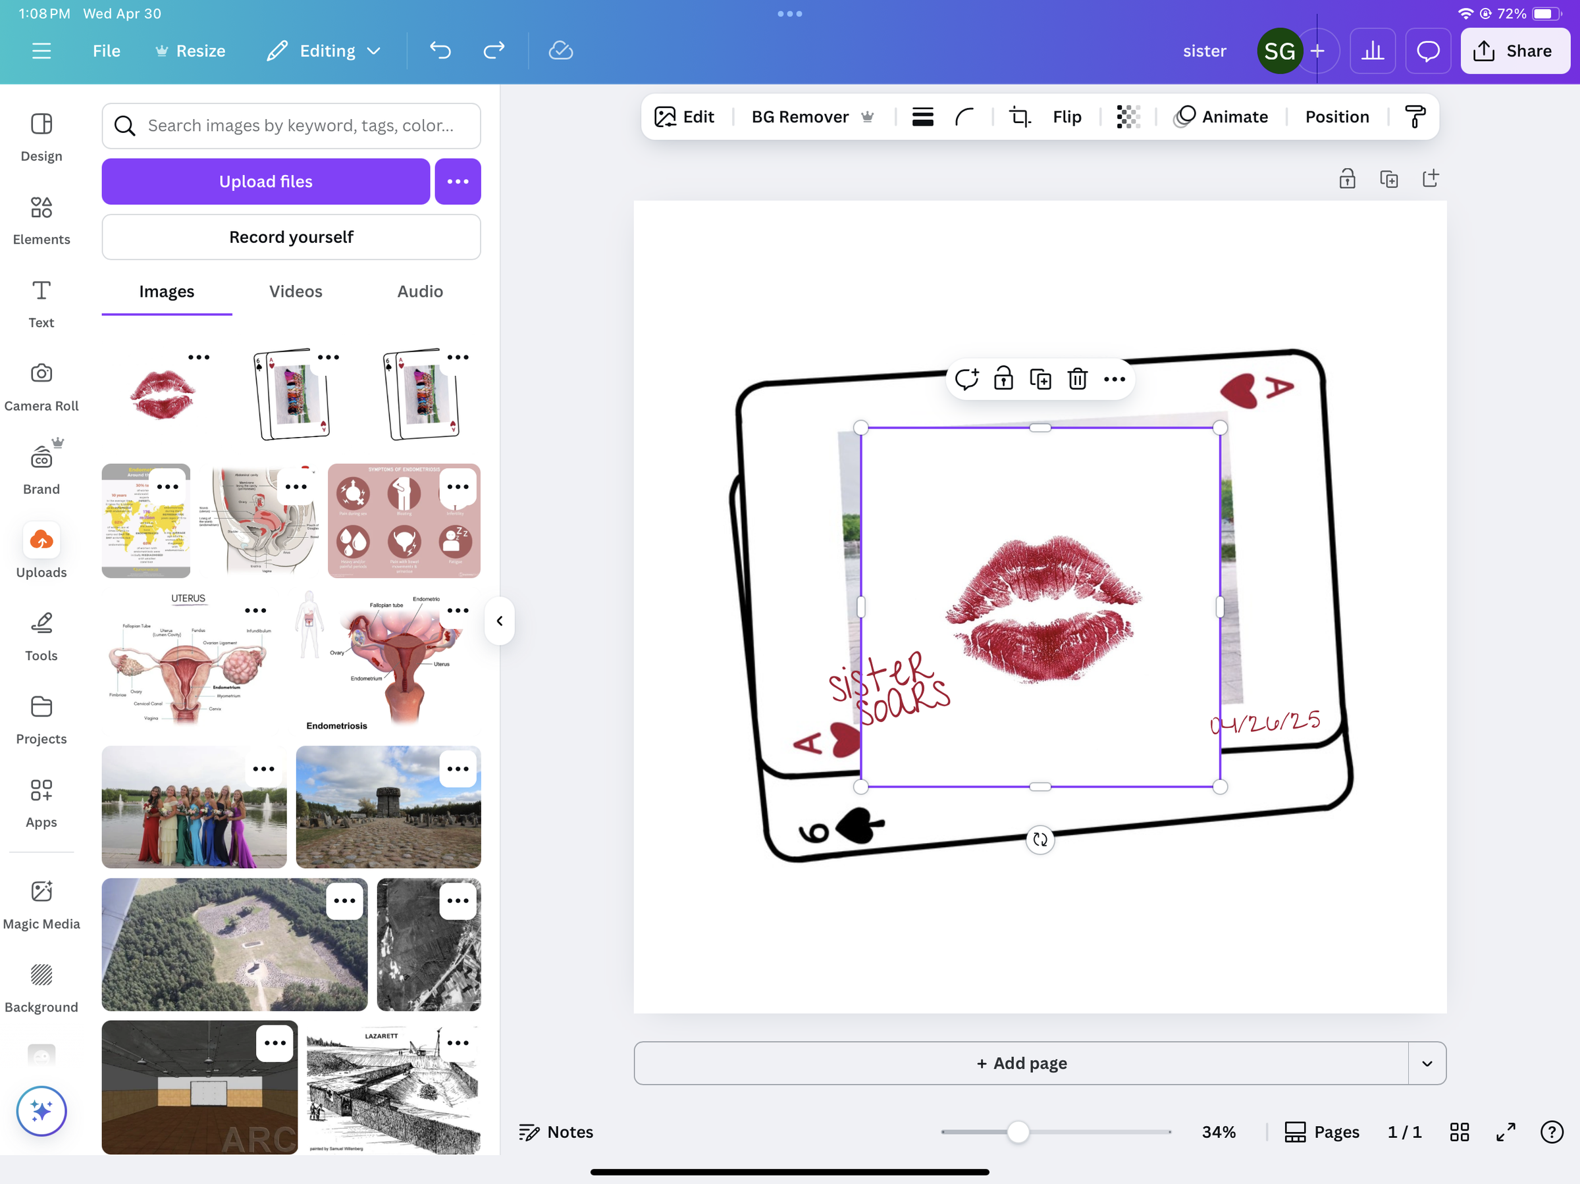The image size is (1580, 1184).
Task: Open the Resize menu
Action: pos(190,51)
